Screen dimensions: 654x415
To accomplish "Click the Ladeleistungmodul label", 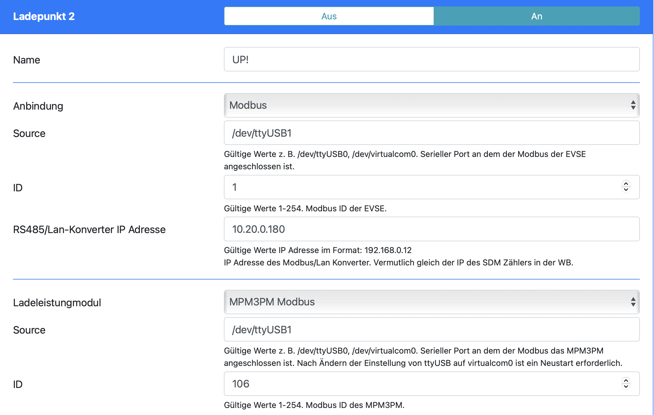I will point(57,303).
